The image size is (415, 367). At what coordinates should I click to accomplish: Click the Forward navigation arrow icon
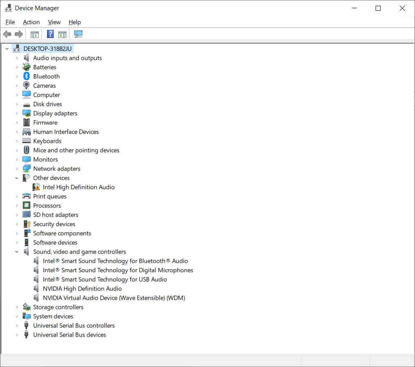(18, 34)
